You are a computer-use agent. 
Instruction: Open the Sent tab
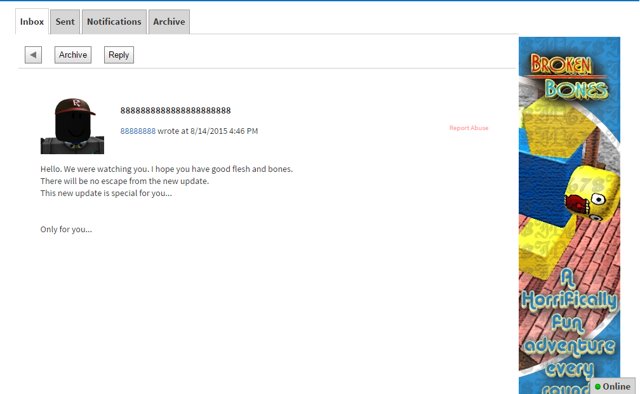pos(65,22)
